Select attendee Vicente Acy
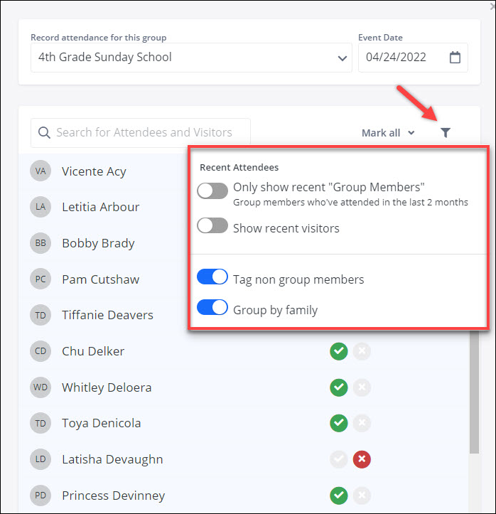The height and width of the screenshot is (514, 496). point(94,171)
